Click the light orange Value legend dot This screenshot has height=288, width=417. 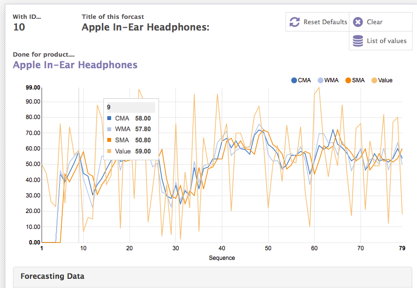374,80
